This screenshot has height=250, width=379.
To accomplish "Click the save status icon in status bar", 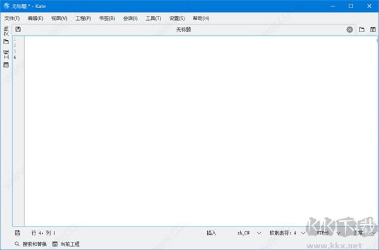I will 18,233.
